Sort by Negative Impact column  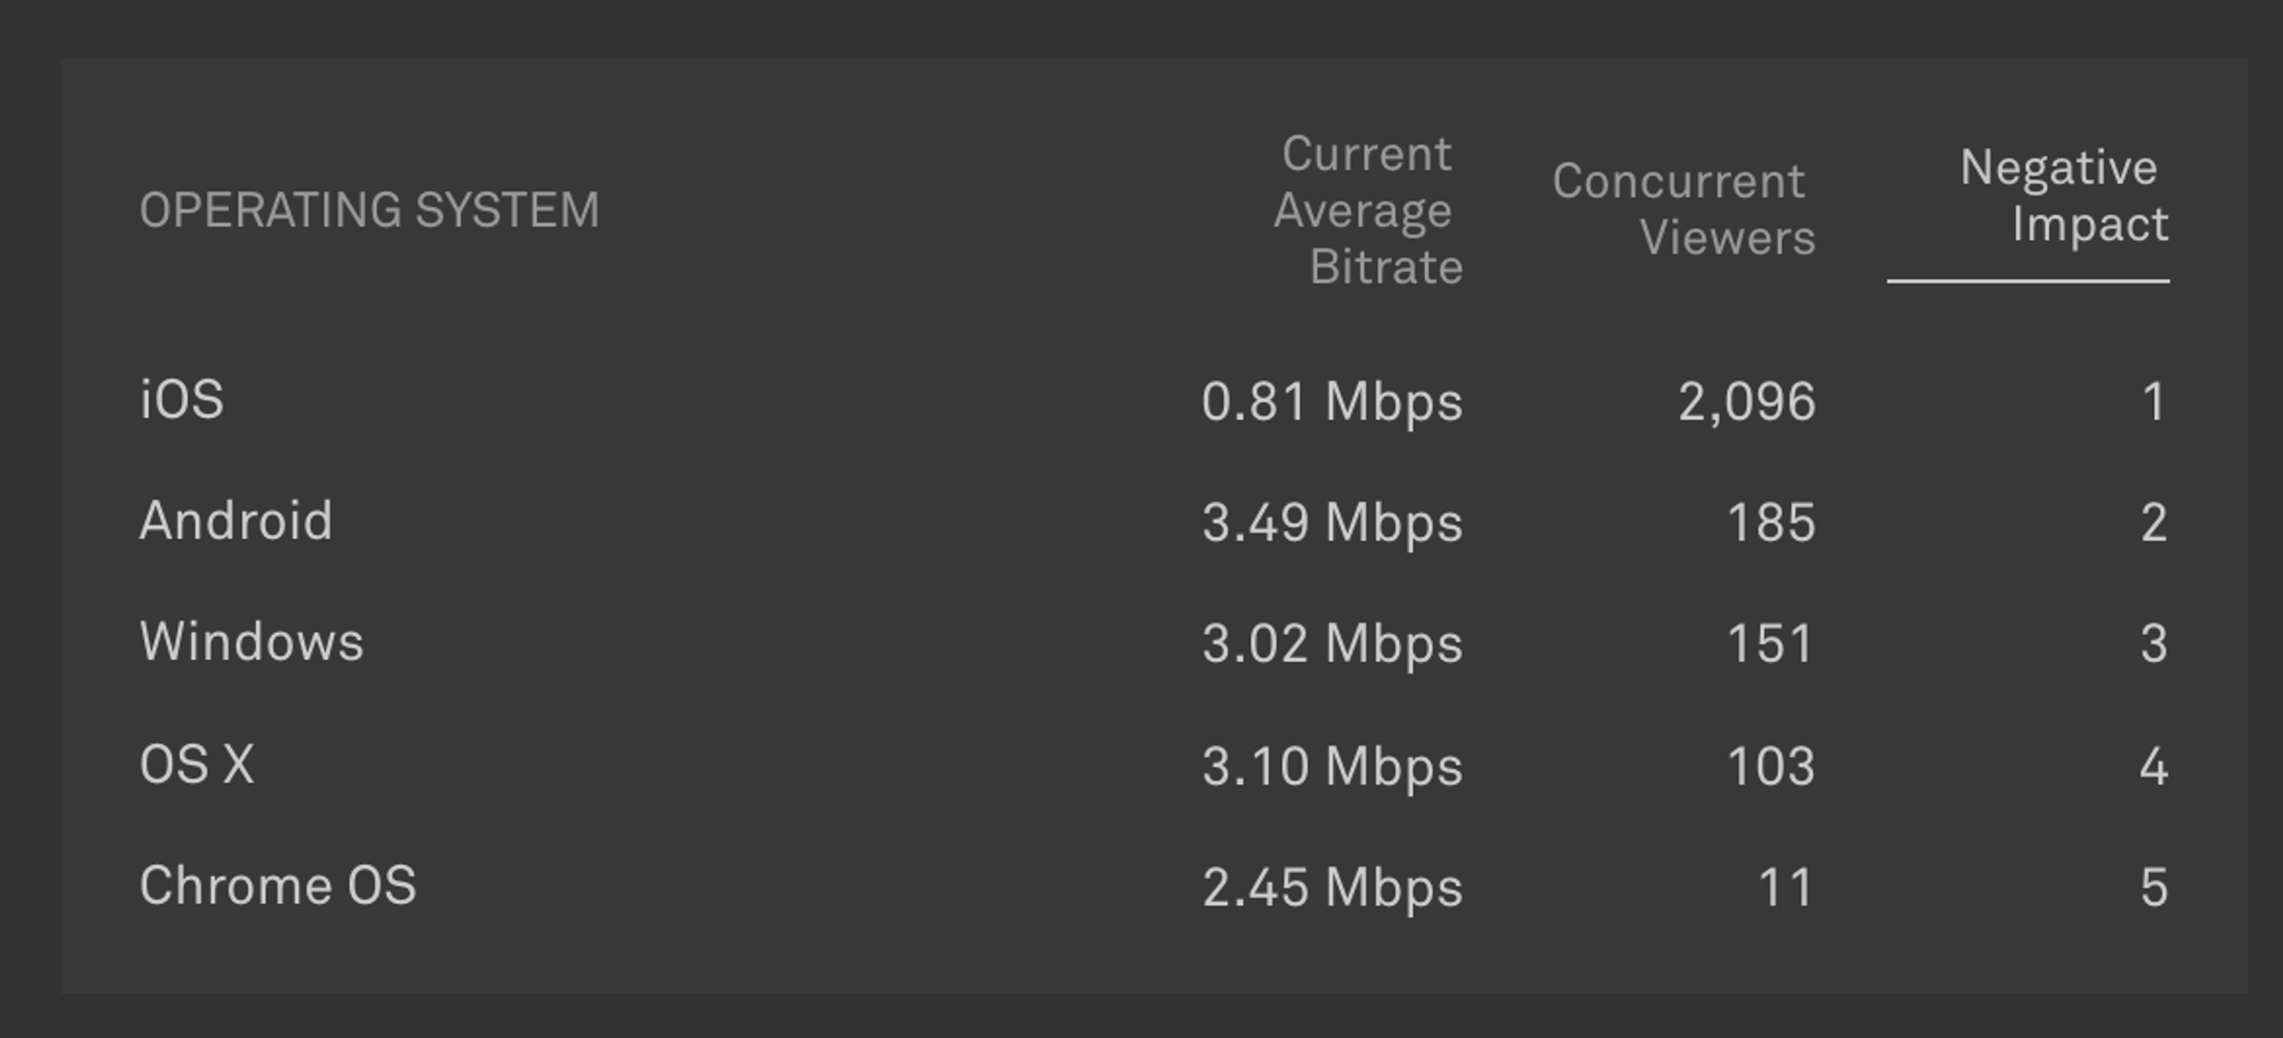(x=2064, y=196)
